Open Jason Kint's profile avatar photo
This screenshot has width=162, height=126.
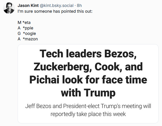[x=9, y=8]
